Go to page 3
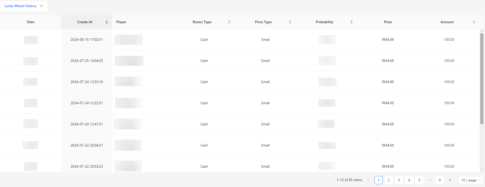The width and height of the screenshot is (485, 187). pyautogui.click(x=399, y=180)
